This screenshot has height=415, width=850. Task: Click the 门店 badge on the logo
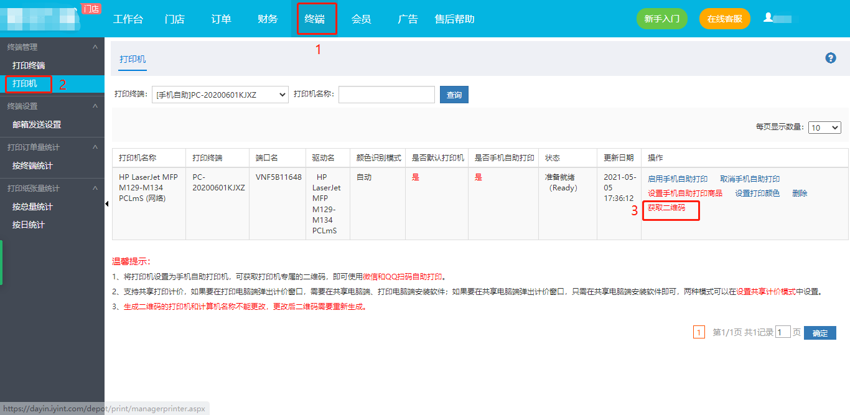pyautogui.click(x=91, y=9)
